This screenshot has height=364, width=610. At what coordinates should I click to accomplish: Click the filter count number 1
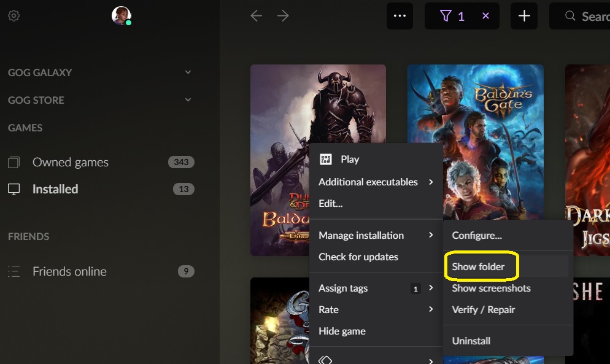coord(461,17)
